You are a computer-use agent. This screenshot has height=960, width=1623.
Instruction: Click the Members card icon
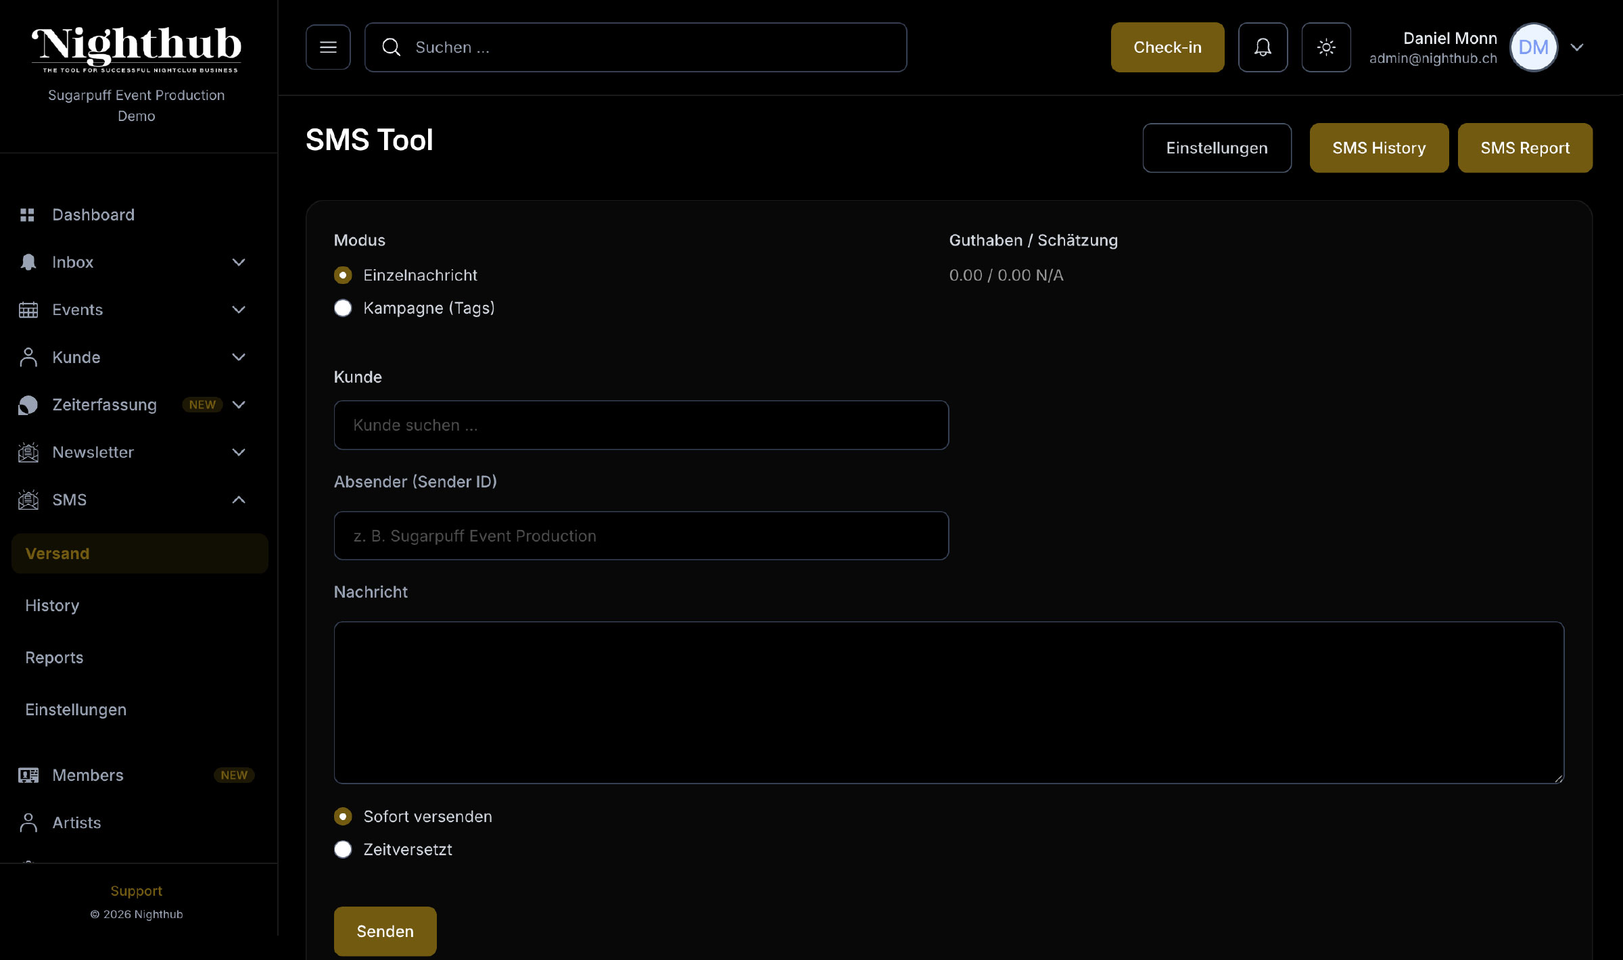pos(28,775)
